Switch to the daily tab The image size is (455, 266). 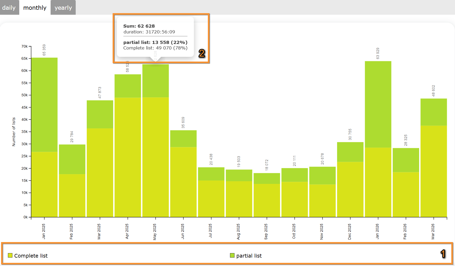pyautogui.click(x=9, y=8)
